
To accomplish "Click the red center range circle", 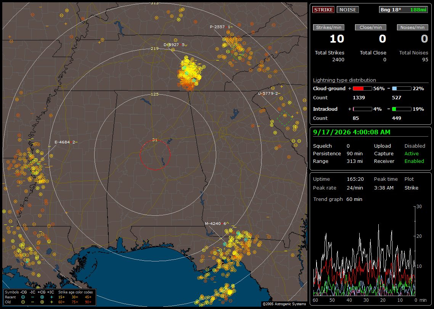I will pyautogui.click(x=155, y=154).
